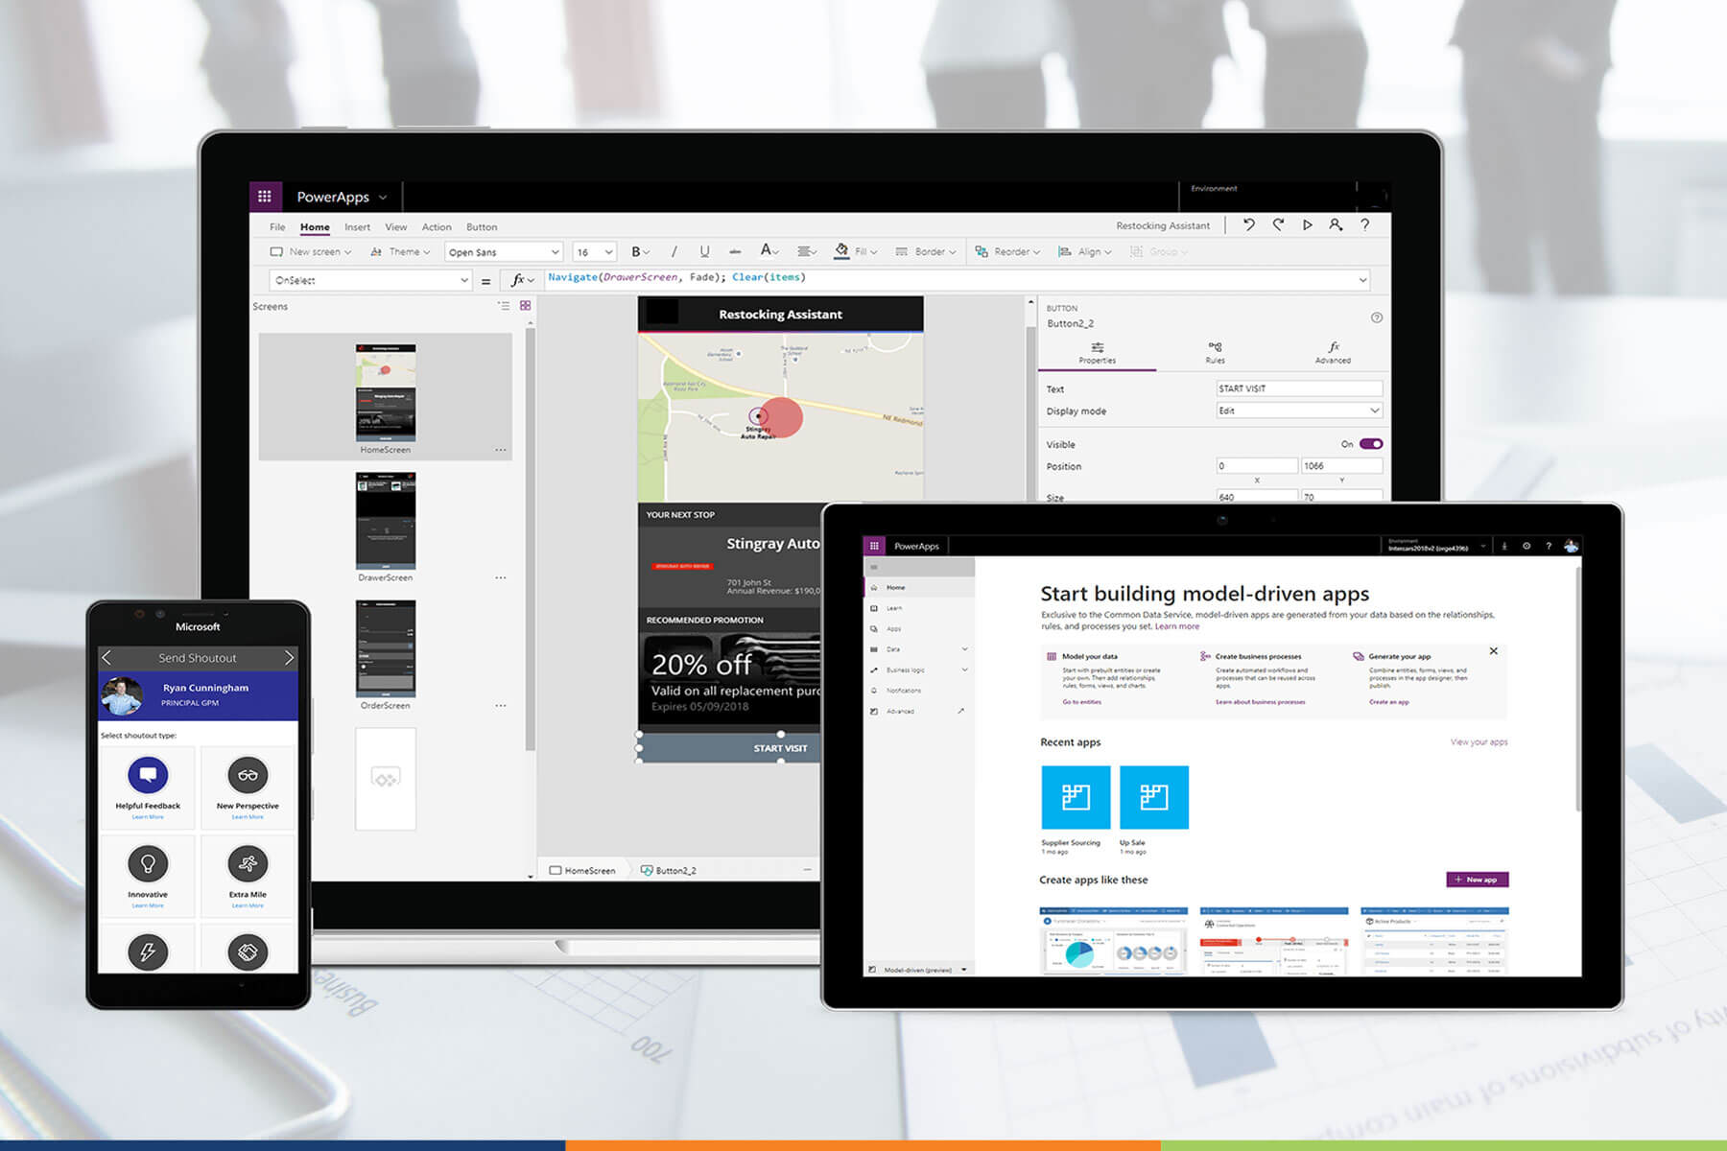
Task: Select the New Perspective glasses icon
Action: tap(248, 775)
